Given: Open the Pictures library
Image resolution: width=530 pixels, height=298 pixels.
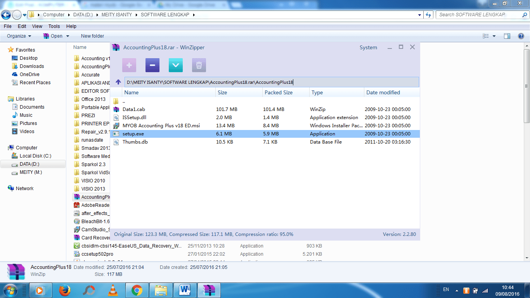Looking at the screenshot, I should [28, 123].
